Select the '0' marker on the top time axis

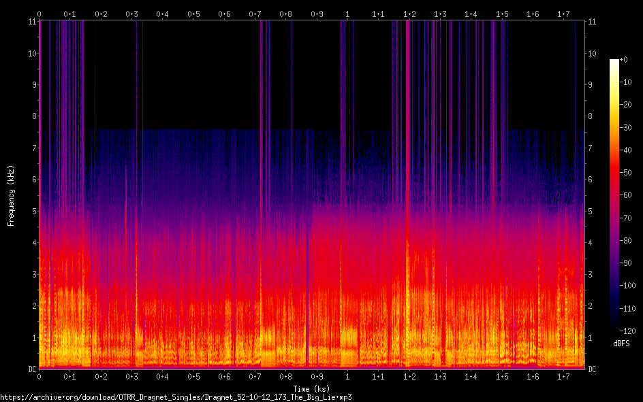(40, 14)
